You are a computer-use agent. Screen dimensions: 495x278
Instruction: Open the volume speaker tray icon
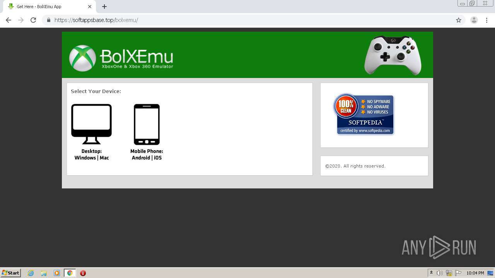(x=440, y=273)
